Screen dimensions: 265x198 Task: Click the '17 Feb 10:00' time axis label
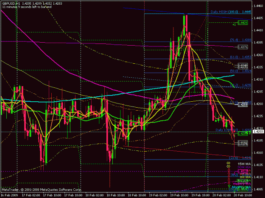pyautogui.click(x=52, y=195)
